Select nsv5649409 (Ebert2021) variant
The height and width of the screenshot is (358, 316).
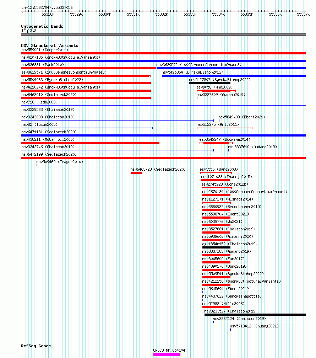pyautogui.click(x=242, y=117)
